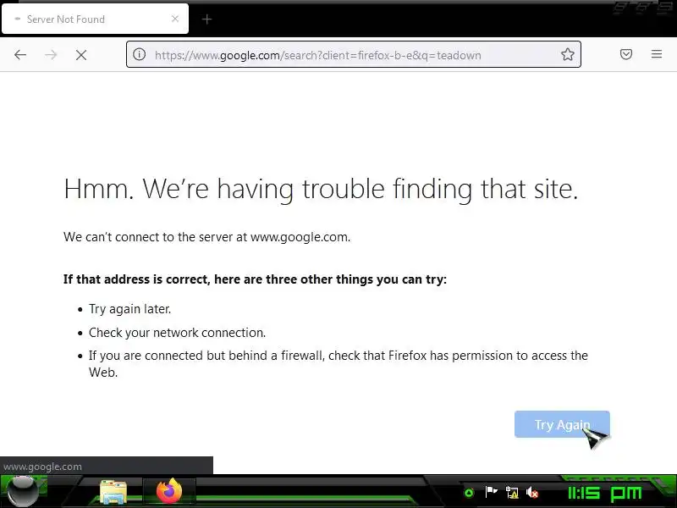Click 'If that address is correct' bold line
The height and width of the screenshot is (508, 677).
[x=255, y=279]
